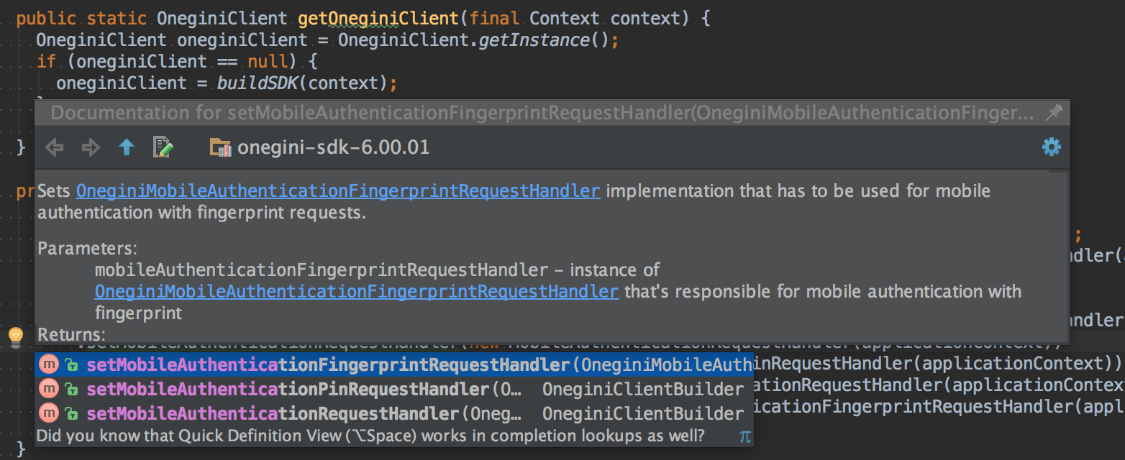Pin the documentation popup
The image size is (1125, 460).
click(x=1055, y=112)
